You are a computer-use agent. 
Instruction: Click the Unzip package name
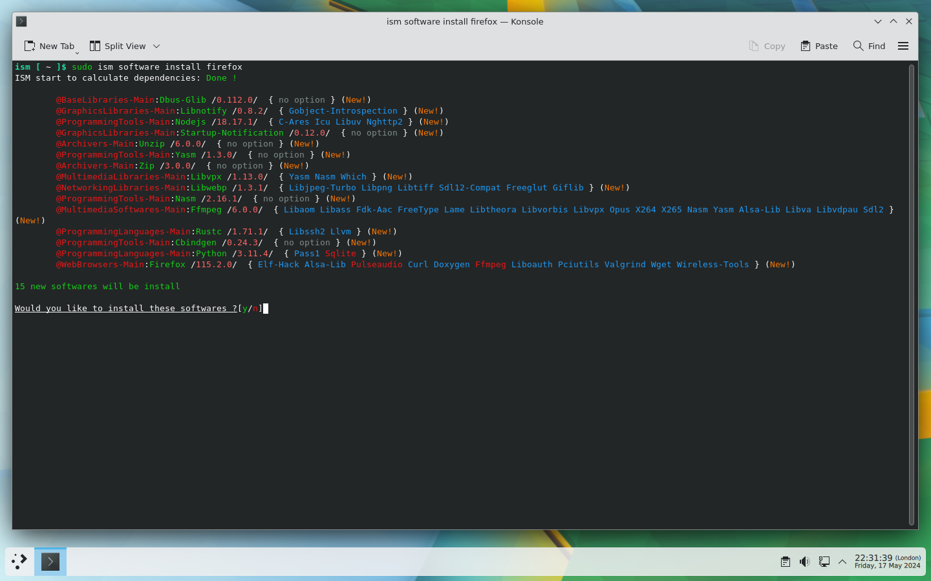pyautogui.click(x=152, y=144)
